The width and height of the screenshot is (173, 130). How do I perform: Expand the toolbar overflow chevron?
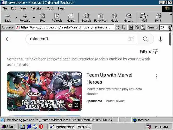pos(171,14)
